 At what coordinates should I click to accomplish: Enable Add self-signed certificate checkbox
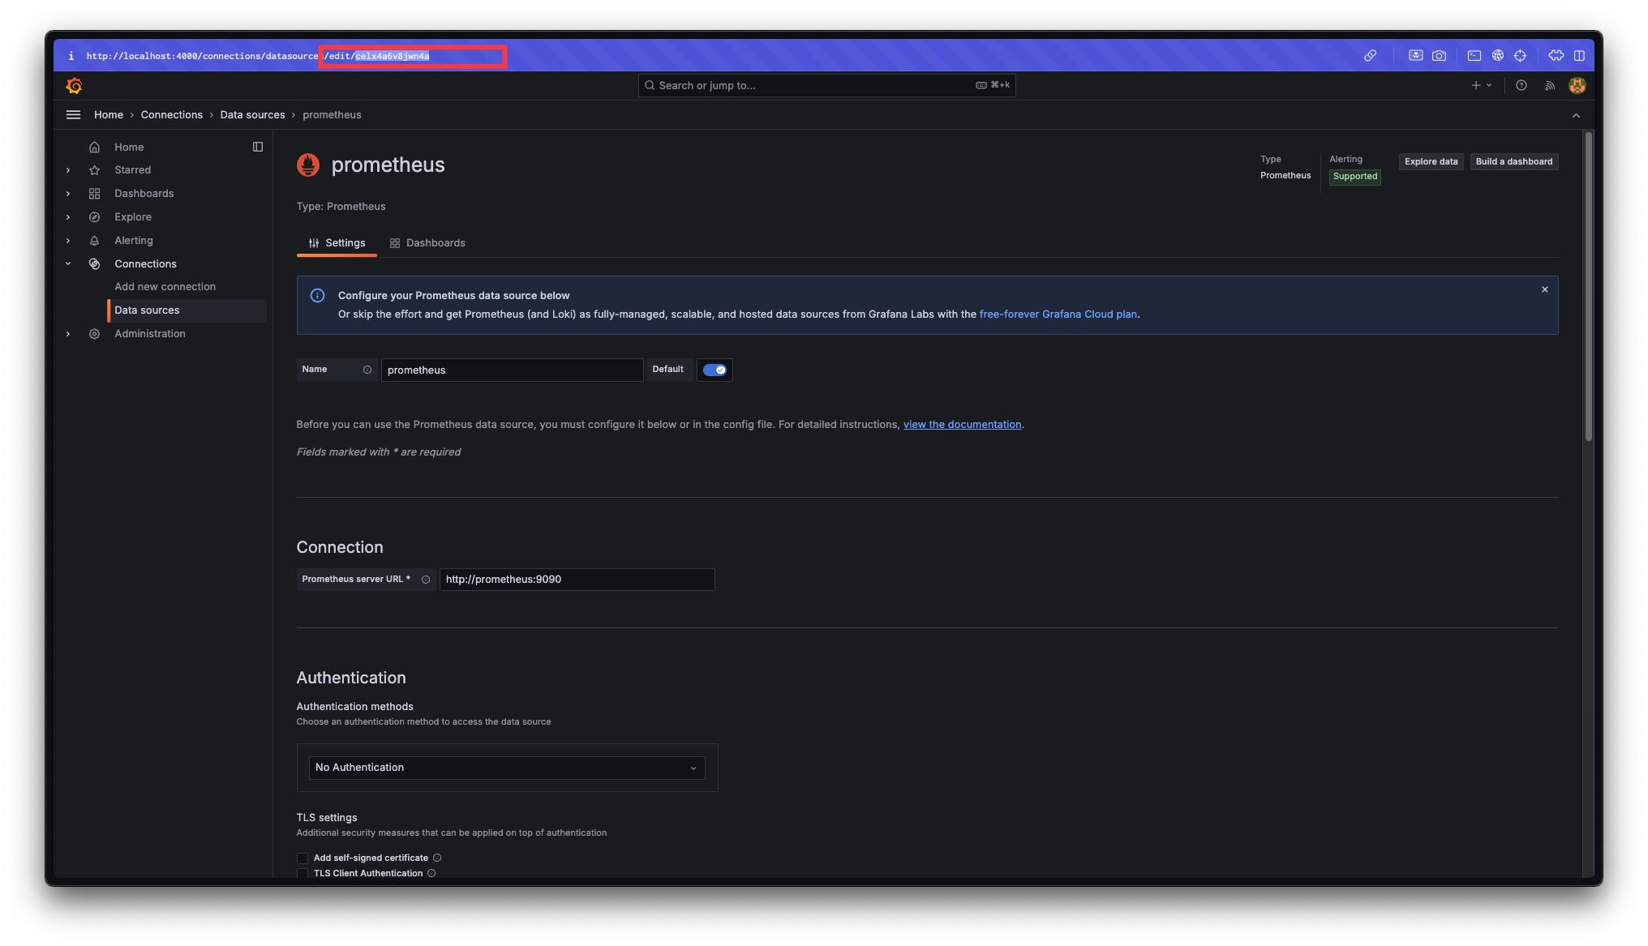303,858
